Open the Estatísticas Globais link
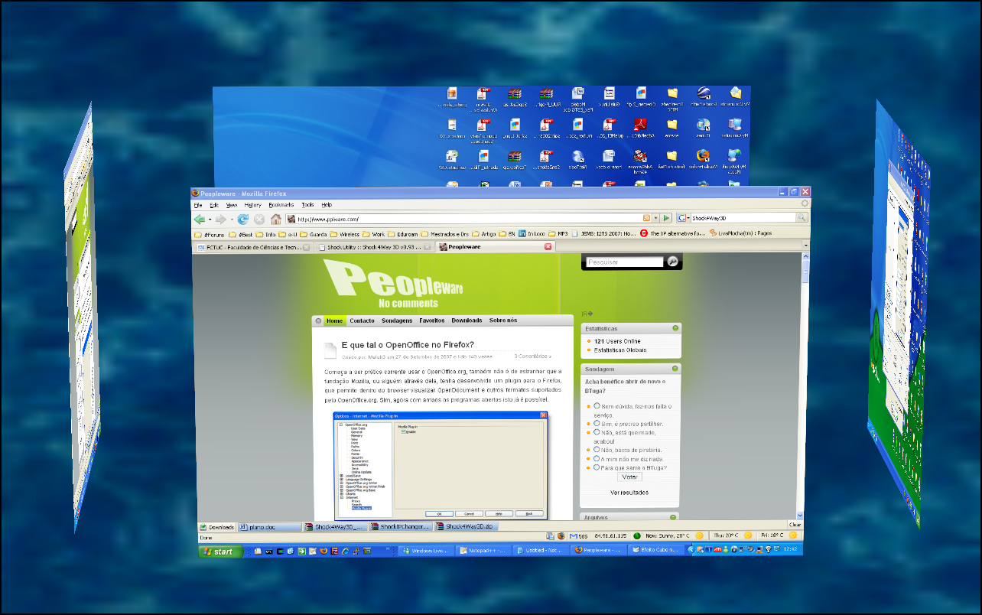This screenshot has height=615, width=982. (x=620, y=350)
